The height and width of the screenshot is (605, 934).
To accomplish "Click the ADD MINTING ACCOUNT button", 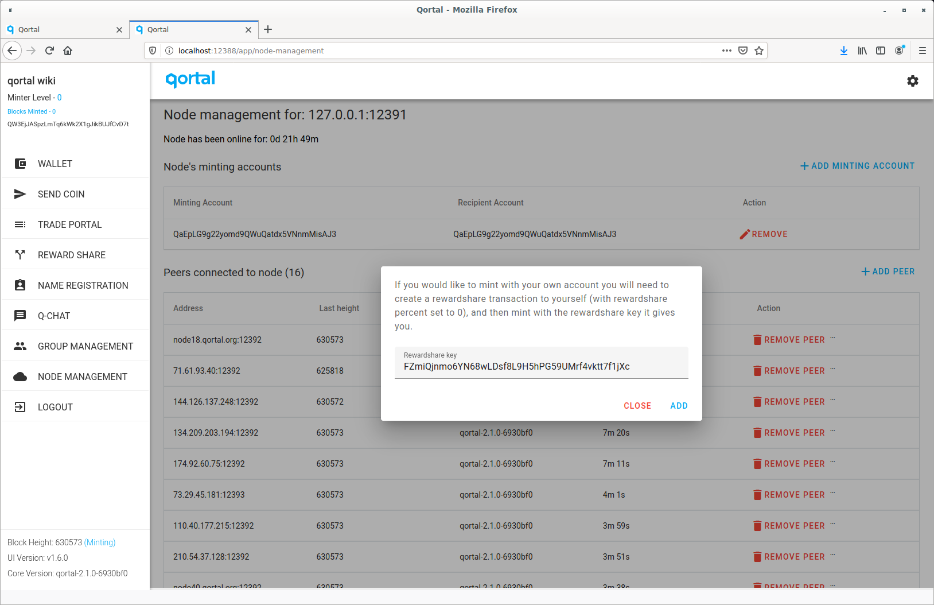I will [x=857, y=166].
